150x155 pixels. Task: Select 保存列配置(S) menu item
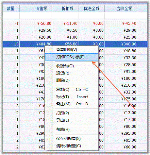72,139
